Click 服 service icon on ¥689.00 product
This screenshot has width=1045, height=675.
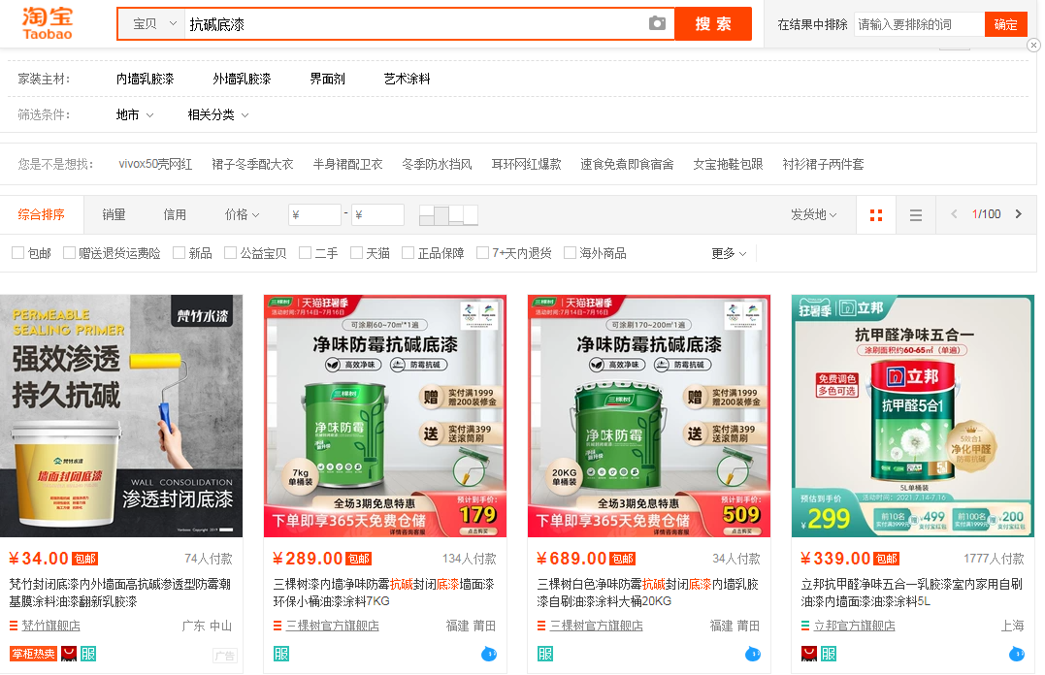[x=545, y=654]
